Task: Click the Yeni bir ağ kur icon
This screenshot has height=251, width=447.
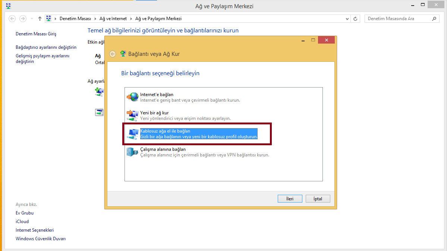Action: (x=132, y=115)
